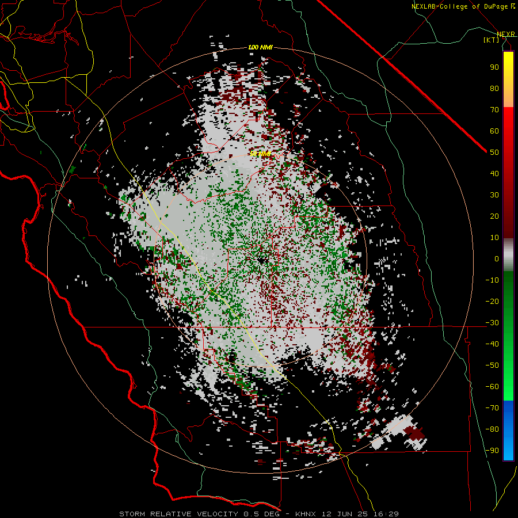Click the -60 knots legend value
Viewport: 518px width, 518px height.
492,387
